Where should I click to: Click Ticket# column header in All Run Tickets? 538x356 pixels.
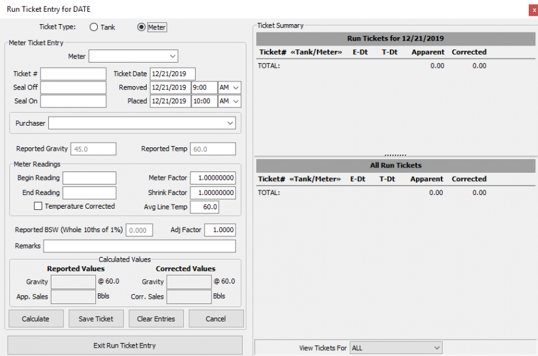coord(271,179)
